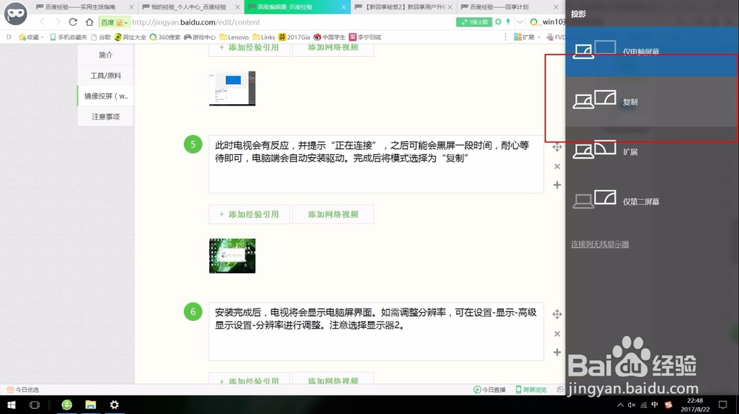
Task: Click 添加网络视频 under step 5
Action: 333,215
